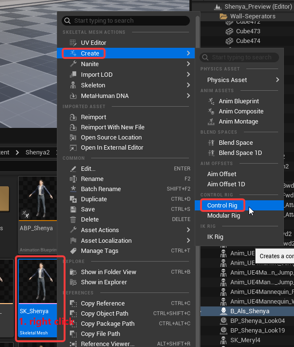This screenshot has width=294, height=347.
Task: Click the Edit pencil icon
Action: [x=73, y=169]
